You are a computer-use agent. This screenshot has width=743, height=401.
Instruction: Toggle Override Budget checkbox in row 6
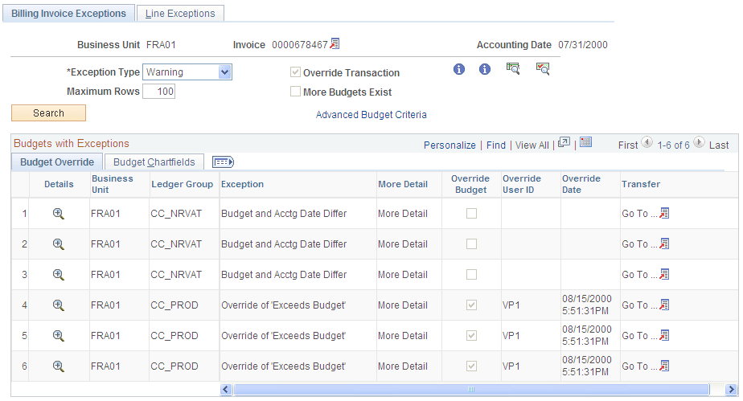click(x=471, y=366)
